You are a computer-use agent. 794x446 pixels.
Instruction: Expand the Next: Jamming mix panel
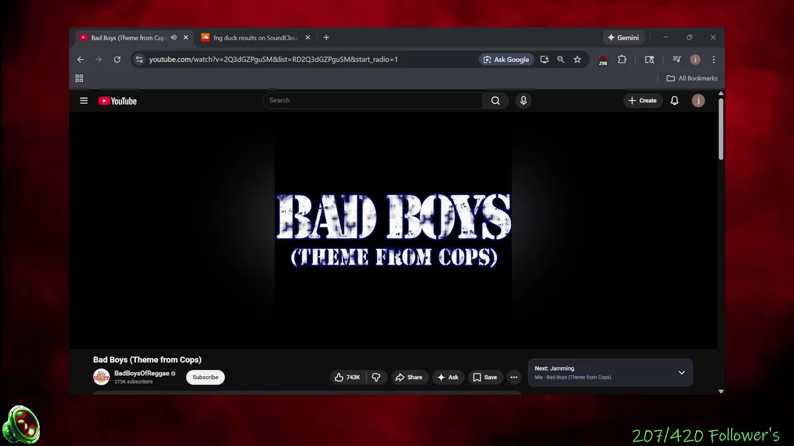pos(682,373)
